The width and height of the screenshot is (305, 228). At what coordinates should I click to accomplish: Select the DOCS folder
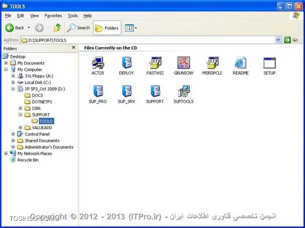[37, 95]
